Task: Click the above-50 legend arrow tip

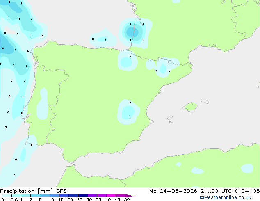Action: point(130,196)
